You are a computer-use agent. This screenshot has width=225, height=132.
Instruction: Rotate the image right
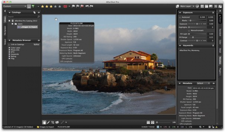tap(91, 6)
